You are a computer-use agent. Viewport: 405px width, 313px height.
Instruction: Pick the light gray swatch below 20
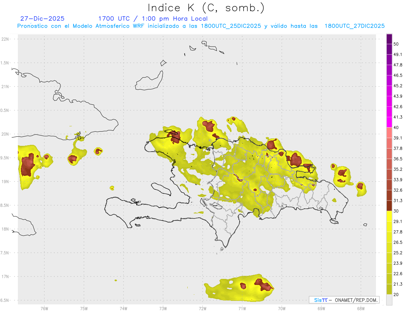389,300
